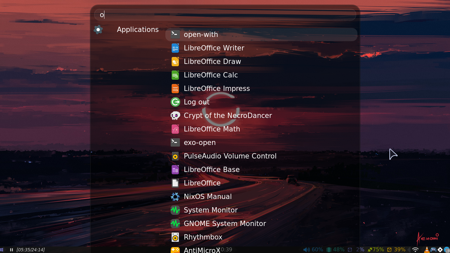Choose the Log out entry

(x=261, y=102)
